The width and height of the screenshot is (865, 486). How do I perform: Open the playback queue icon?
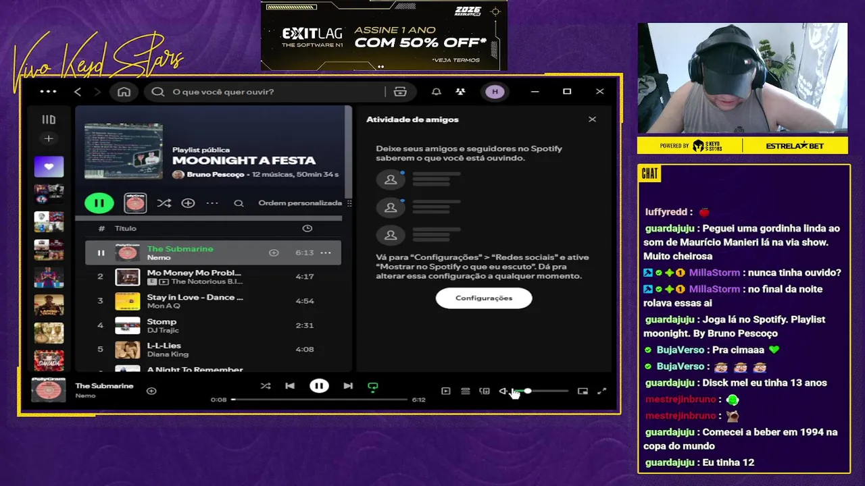(466, 391)
